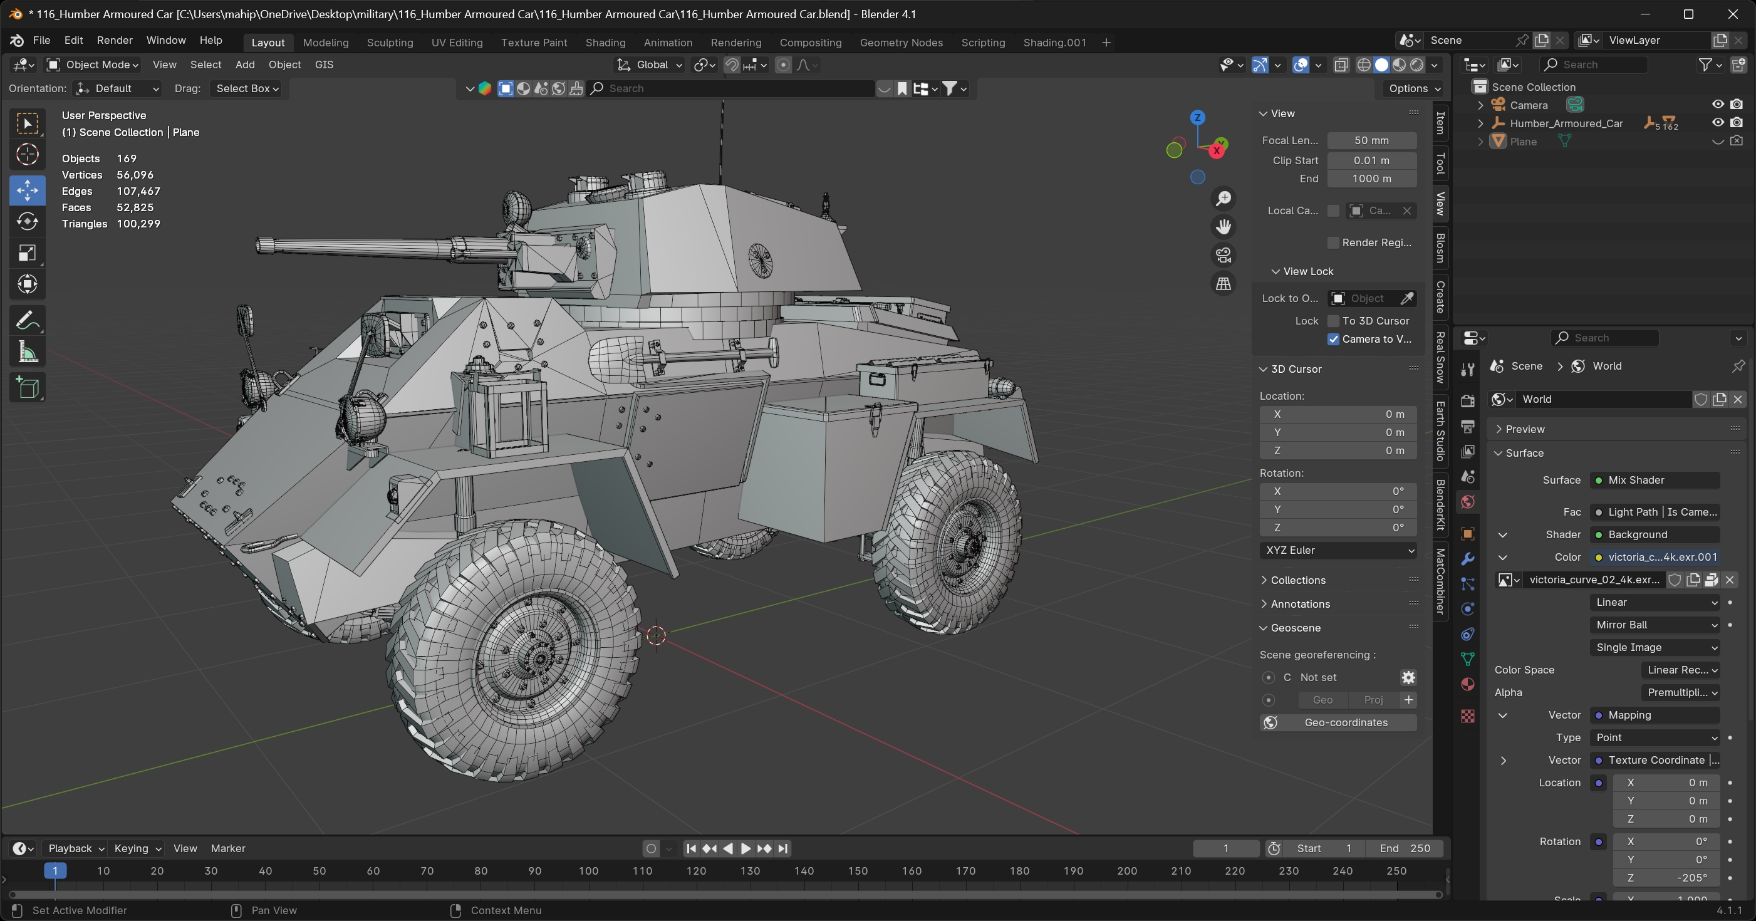Select the Annotate tool

(28, 319)
